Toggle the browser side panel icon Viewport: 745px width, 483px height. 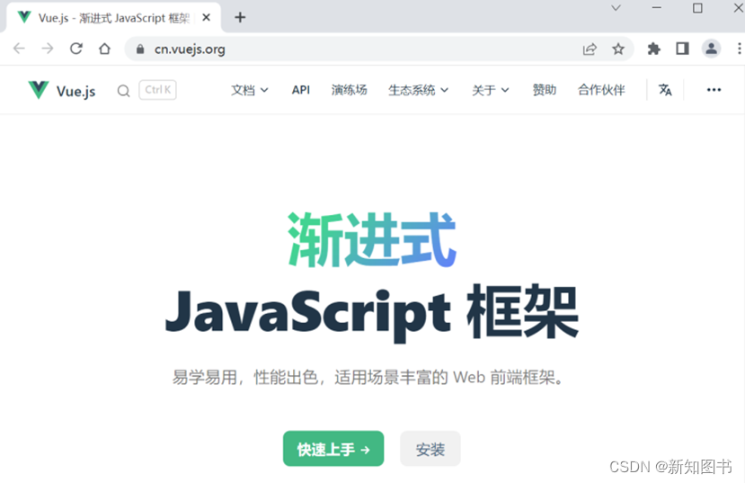pyautogui.click(x=682, y=49)
